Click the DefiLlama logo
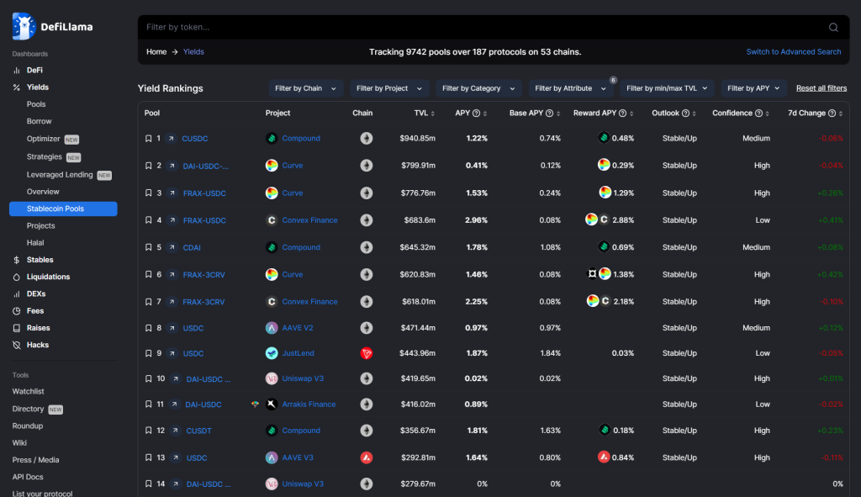 (x=53, y=26)
